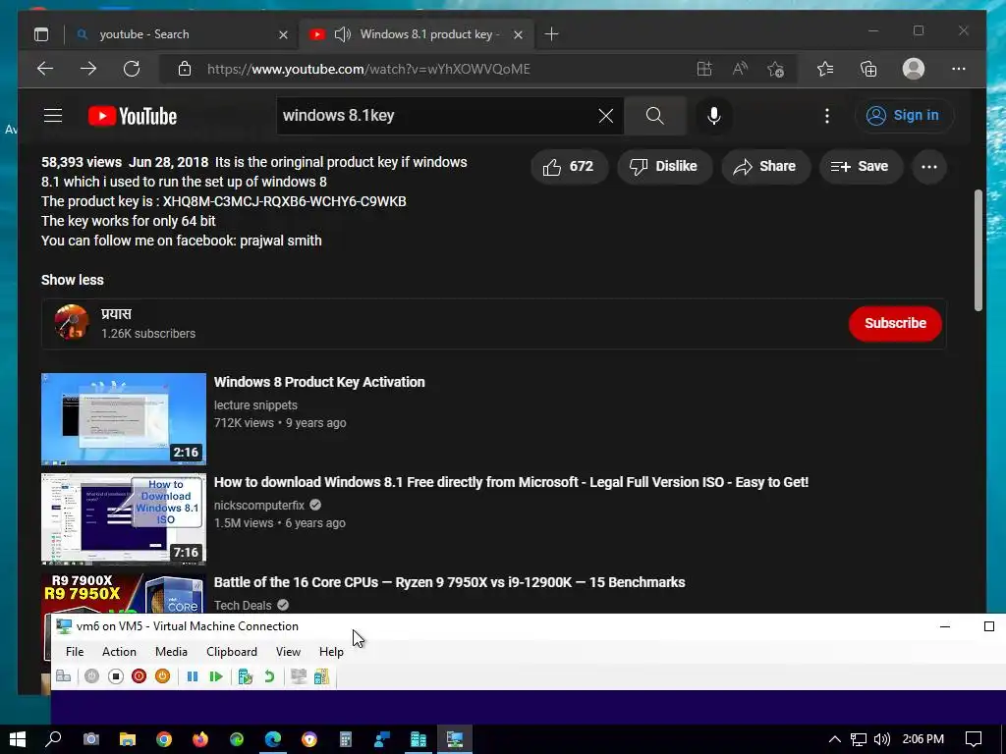1006x754 pixels.
Task: Open the प्रयास channel avatar
Action: coord(71,322)
